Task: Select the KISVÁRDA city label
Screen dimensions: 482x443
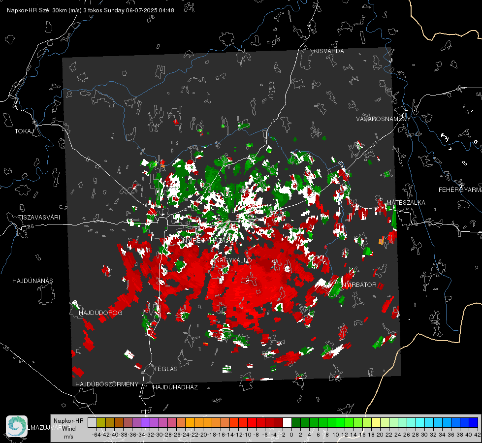Action: coord(329,51)
